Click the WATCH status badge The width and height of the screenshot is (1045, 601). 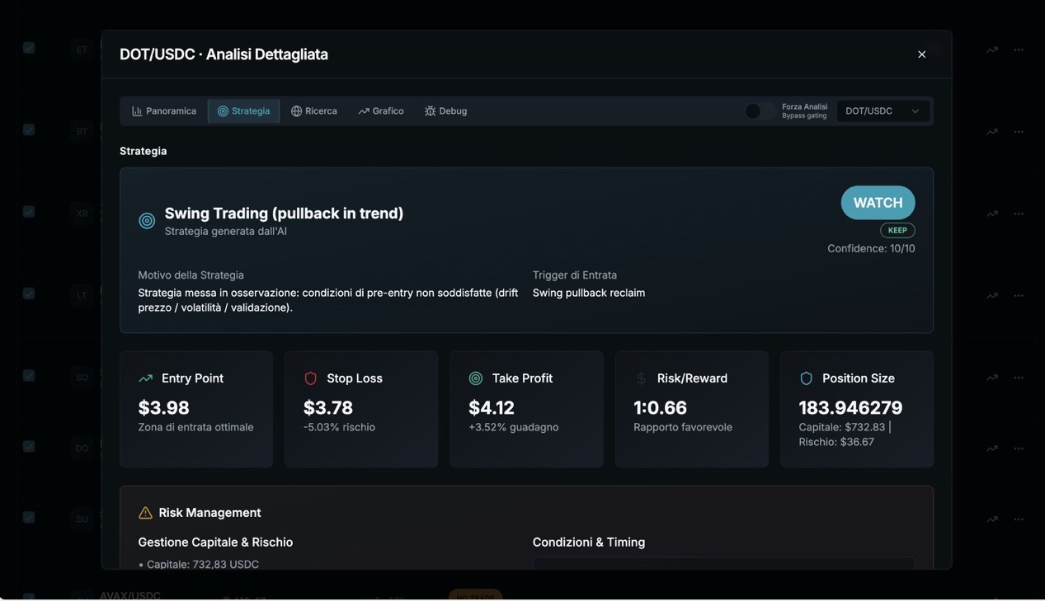(878, 203)
